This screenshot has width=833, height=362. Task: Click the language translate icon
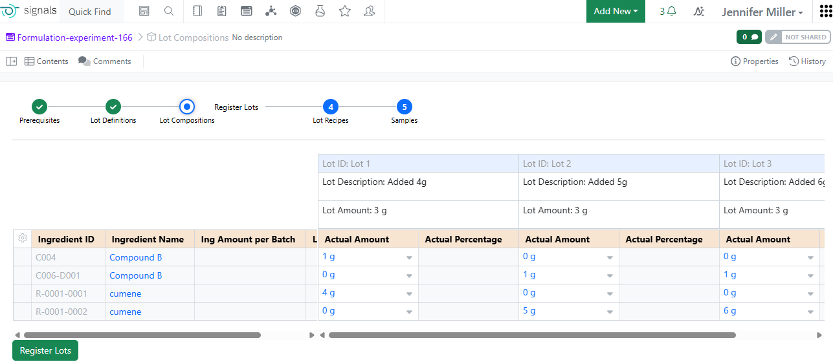pos(698,11)
